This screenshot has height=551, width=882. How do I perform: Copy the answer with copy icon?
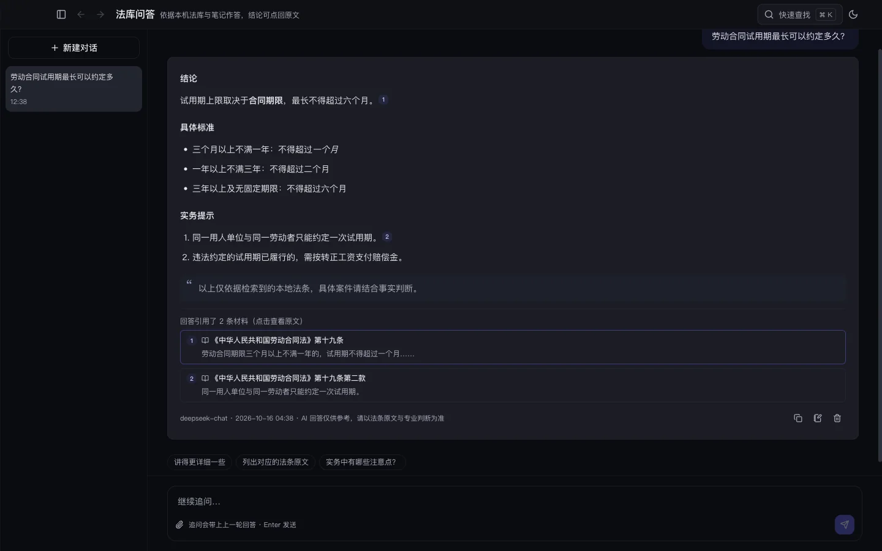tap(798, 418)
